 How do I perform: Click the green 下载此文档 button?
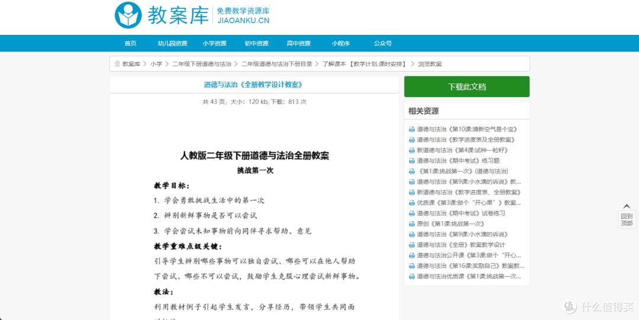(x=467, y=87)
